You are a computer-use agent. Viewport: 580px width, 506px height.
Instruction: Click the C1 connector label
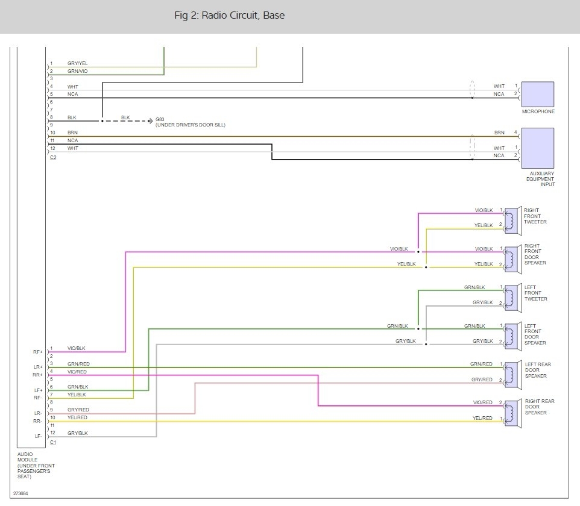pyautogui.click(x=53, y=443)
